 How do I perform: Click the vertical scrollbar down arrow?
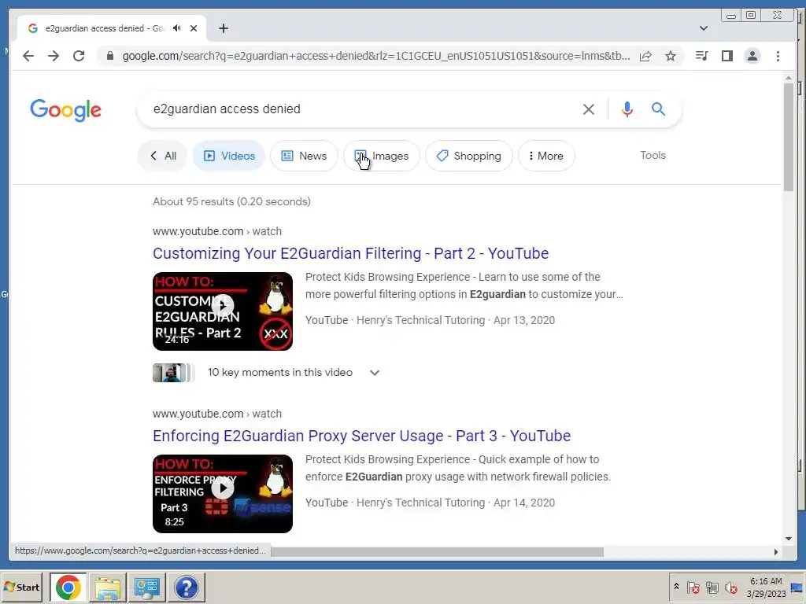(x=789, y=539)
